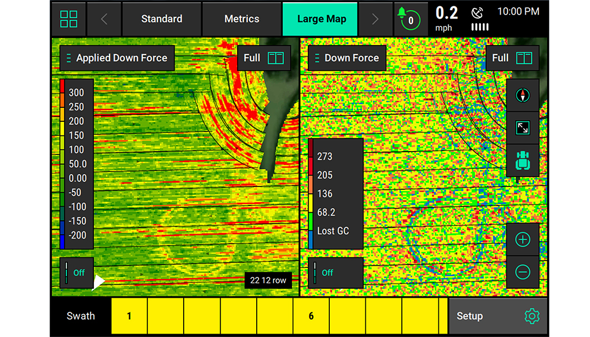
Task: Select the expand map view icon
Action: click(523, 127)
